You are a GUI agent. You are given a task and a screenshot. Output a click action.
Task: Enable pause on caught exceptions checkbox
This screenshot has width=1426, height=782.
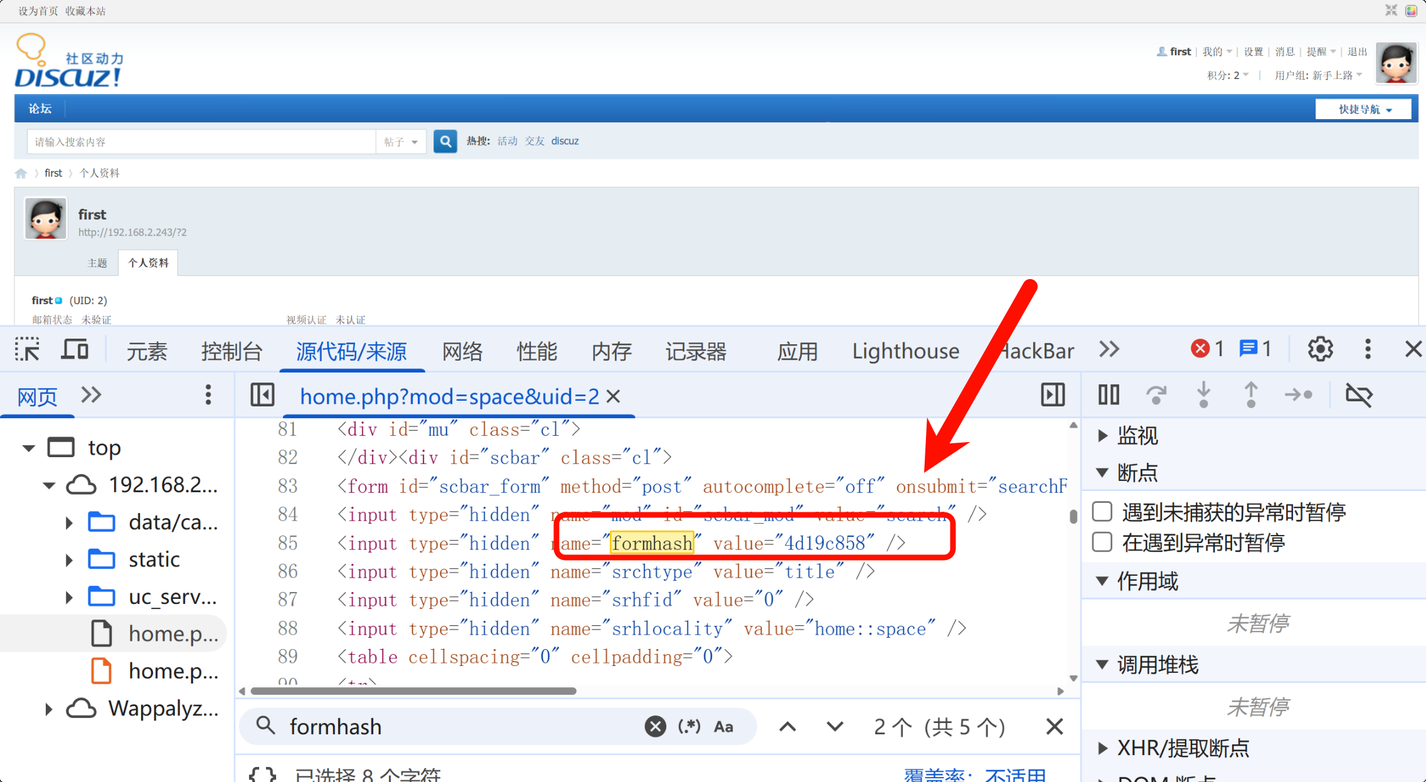(x=1102, y=542)
